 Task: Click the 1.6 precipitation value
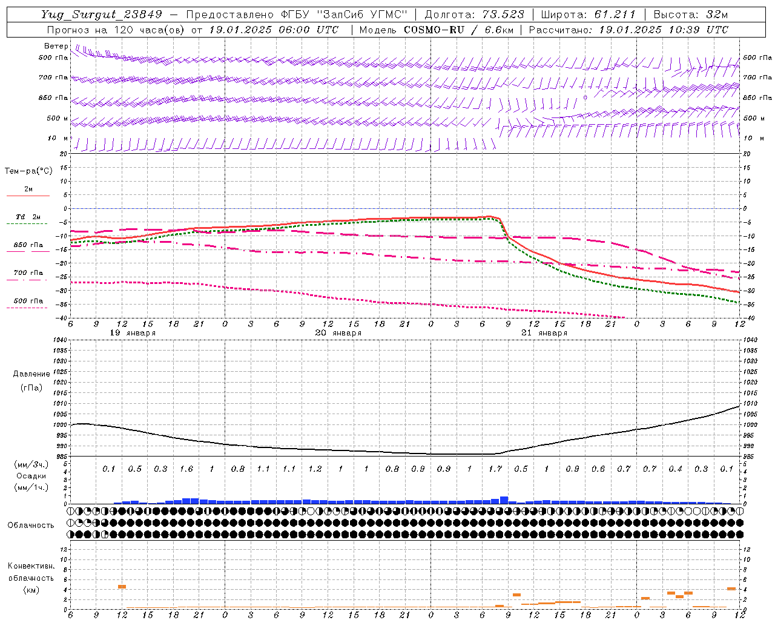(x=186, y=469)
